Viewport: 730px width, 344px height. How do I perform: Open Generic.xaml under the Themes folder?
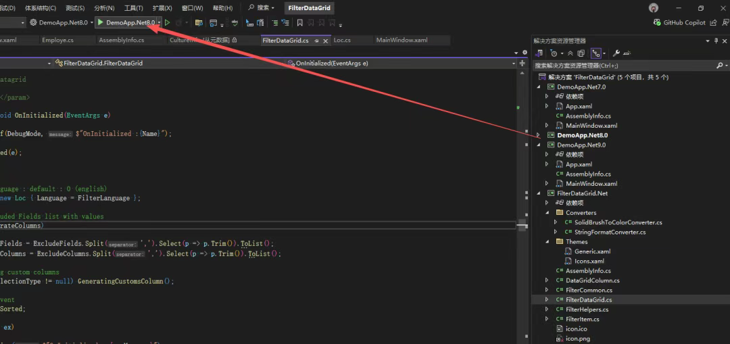592,251
